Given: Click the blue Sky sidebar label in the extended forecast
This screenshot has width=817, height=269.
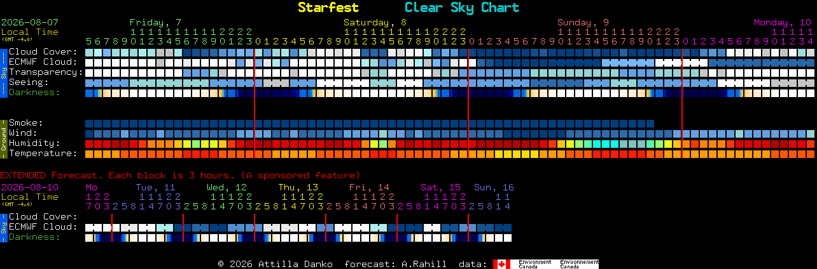Looking at the screenshot, I should (3, 226).
